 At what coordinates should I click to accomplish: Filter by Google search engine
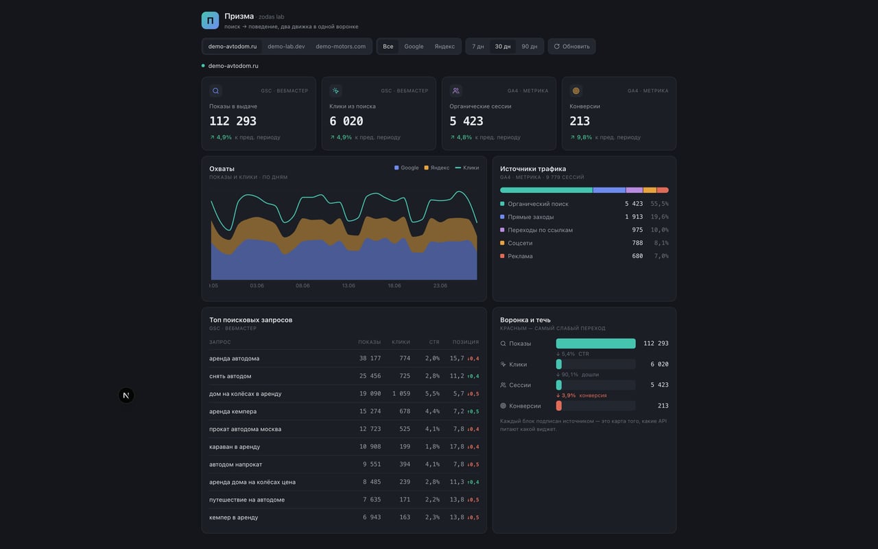click(x=414, y=47)
